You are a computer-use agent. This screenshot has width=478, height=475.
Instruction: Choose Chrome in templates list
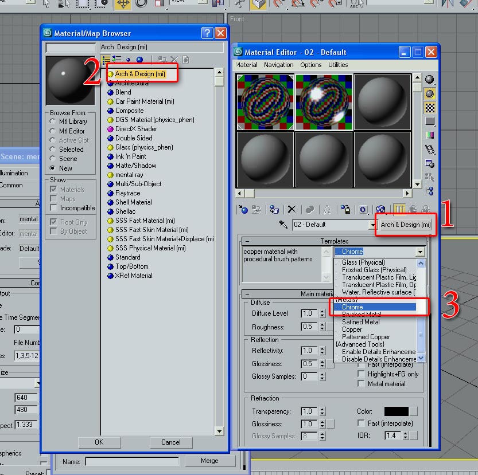pyautogui.click(x=375, y=307)
